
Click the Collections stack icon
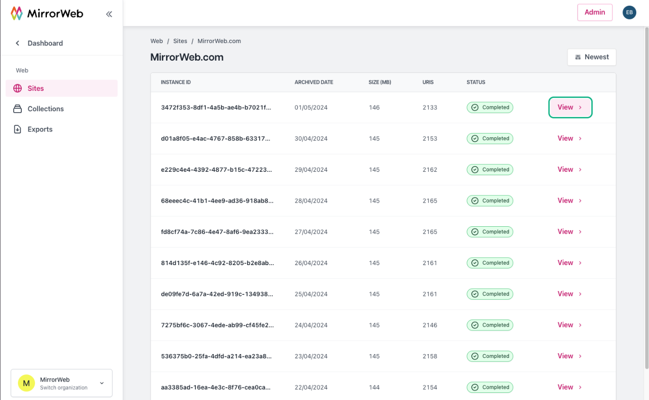point(18,109)
